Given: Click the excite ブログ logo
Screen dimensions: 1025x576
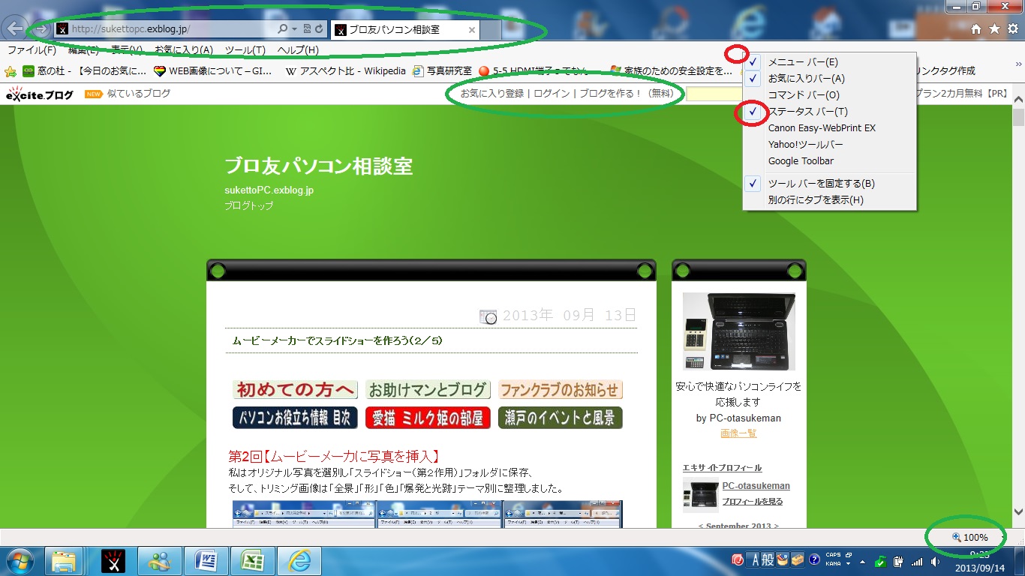Looking at the screenshot, I should [40, 94].
